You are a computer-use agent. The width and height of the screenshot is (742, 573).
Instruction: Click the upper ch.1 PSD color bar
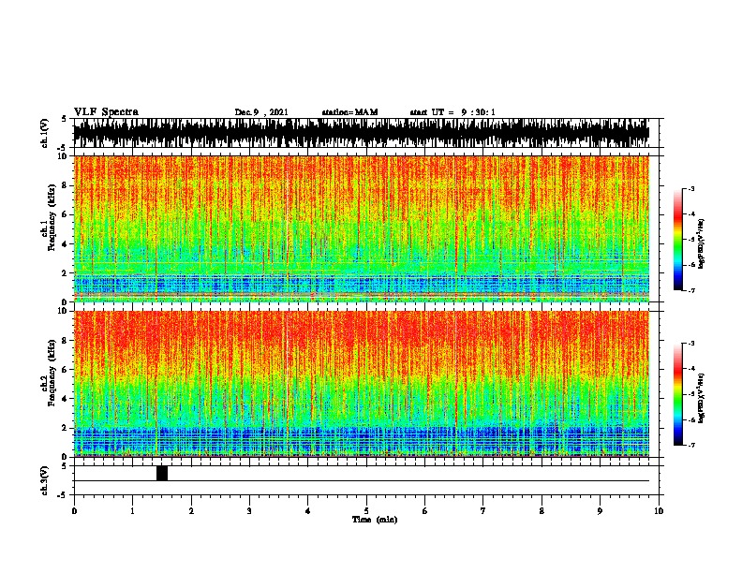[x=677, y=240]
